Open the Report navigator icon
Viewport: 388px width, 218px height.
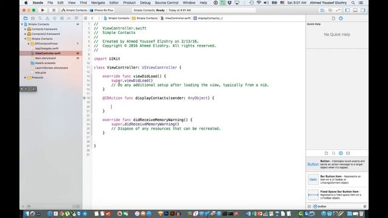(x=76, y=18)
